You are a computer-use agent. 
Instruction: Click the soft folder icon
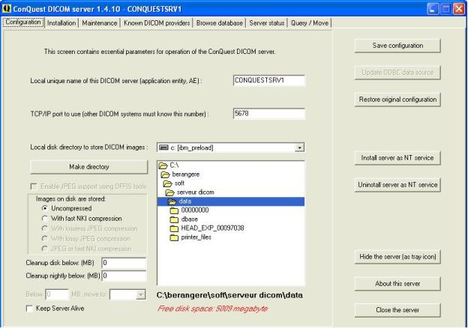167,183
